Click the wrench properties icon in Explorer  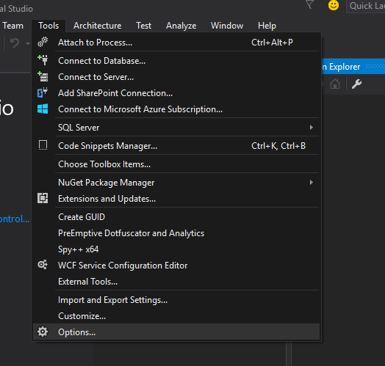[356, 84]
